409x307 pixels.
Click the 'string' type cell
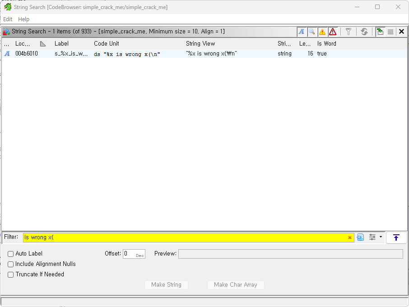(x=284, y=53)
